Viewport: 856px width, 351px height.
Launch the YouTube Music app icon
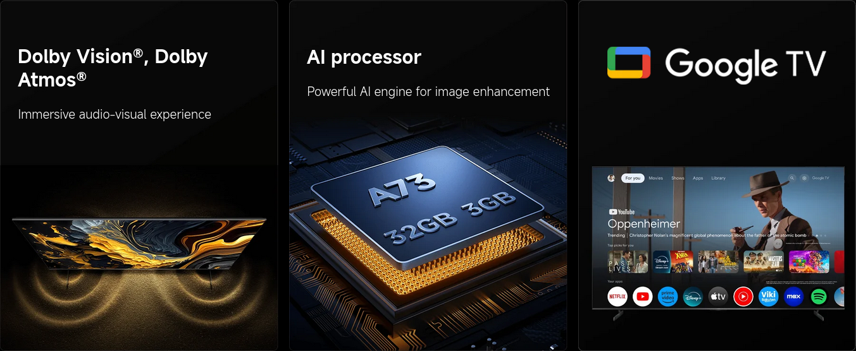(x=743, y=296)
